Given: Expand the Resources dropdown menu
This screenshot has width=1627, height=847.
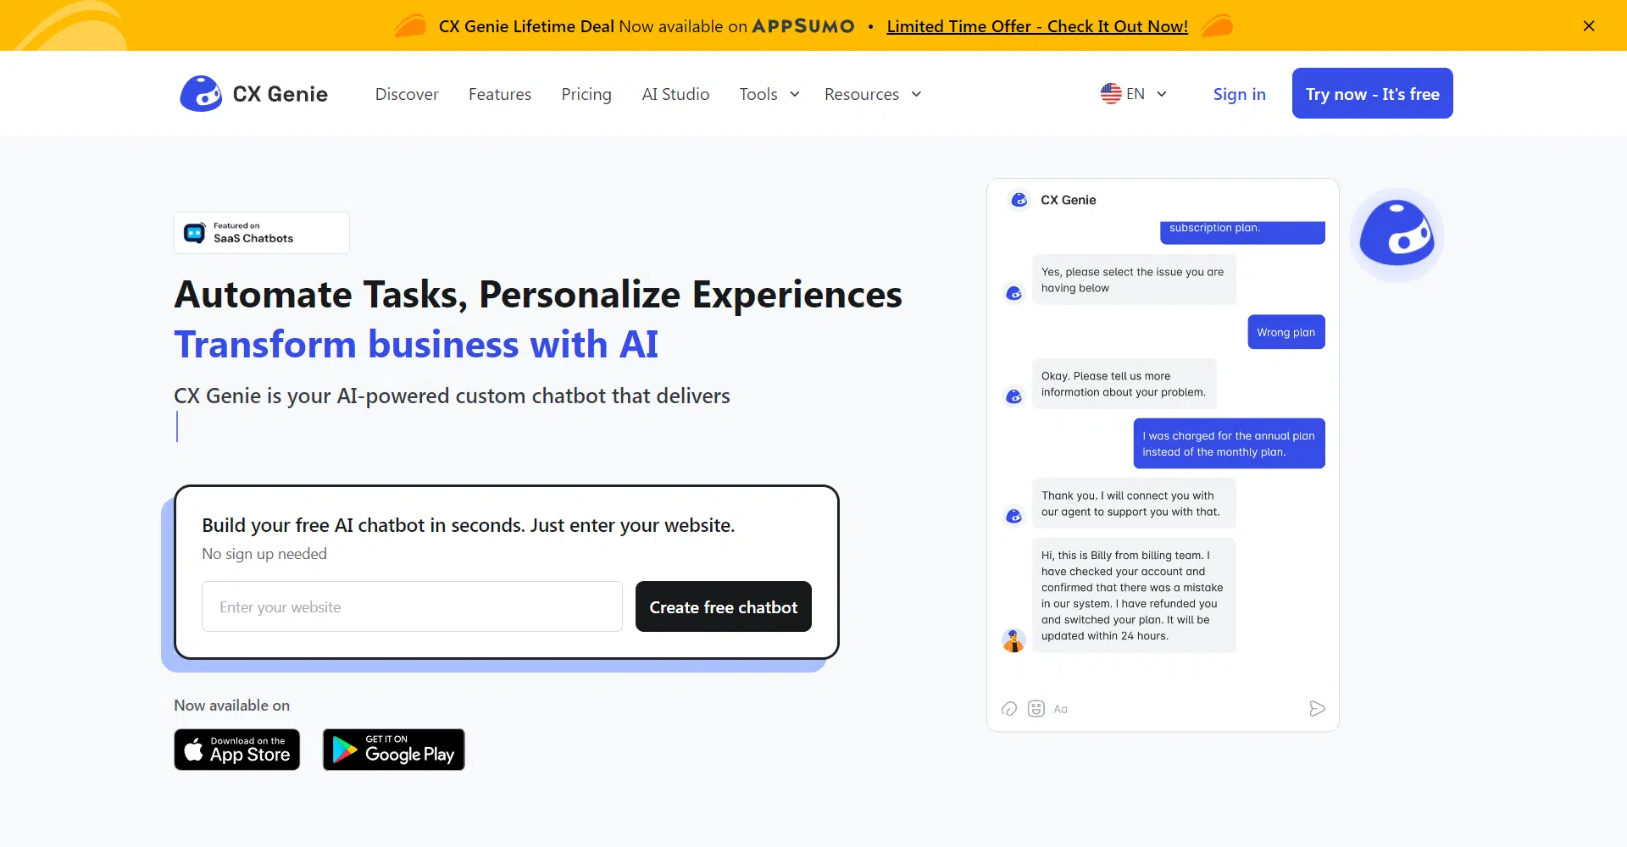Looking at the screenshot, I should tap(872, 94).
